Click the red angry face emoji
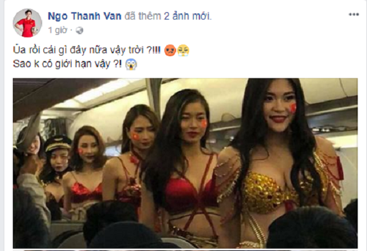 [170, 51]
